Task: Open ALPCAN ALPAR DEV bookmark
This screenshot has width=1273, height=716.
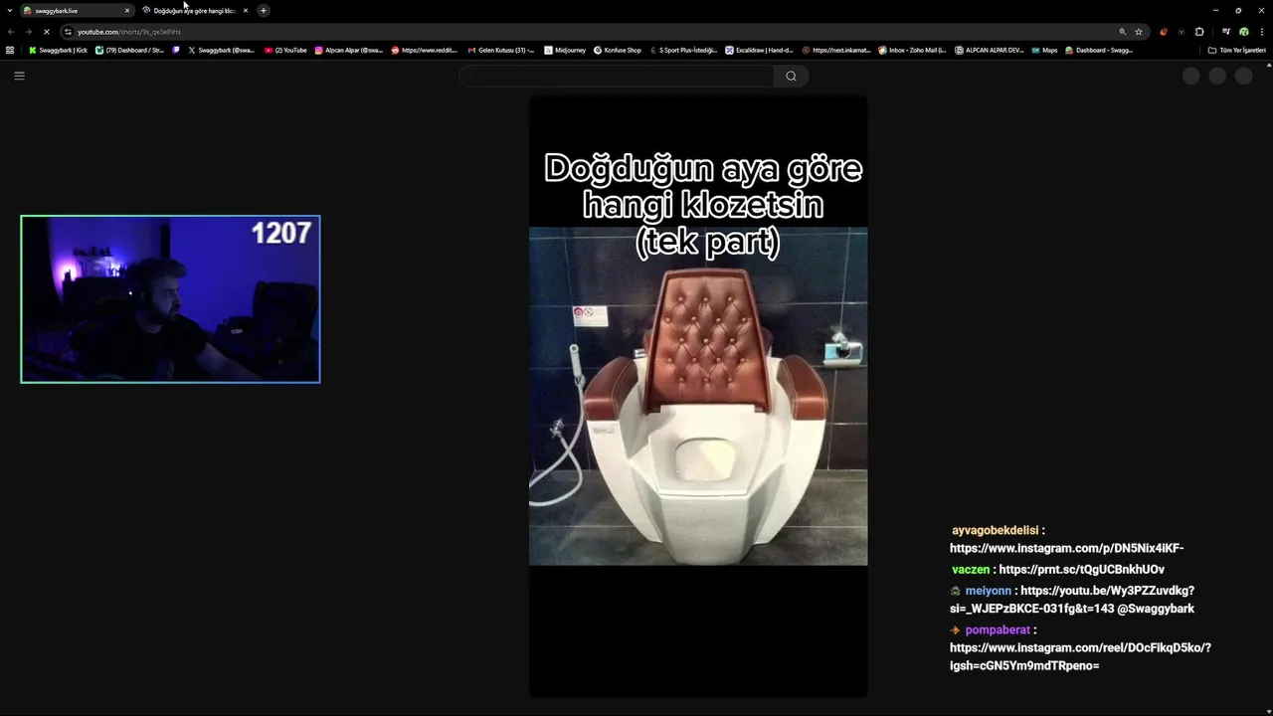Action: 989,50
